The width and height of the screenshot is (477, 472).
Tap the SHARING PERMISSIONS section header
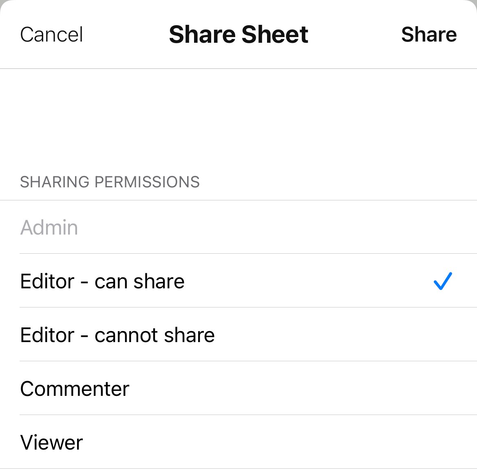click(110, 182)
